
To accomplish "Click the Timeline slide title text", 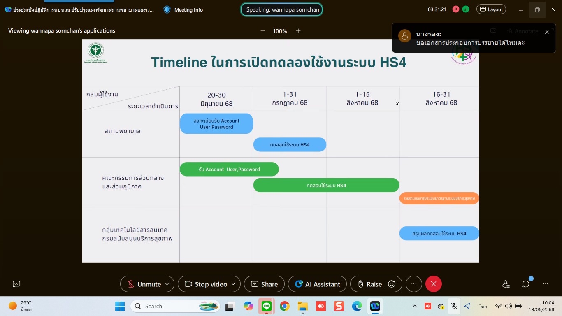I will [279, 62].
